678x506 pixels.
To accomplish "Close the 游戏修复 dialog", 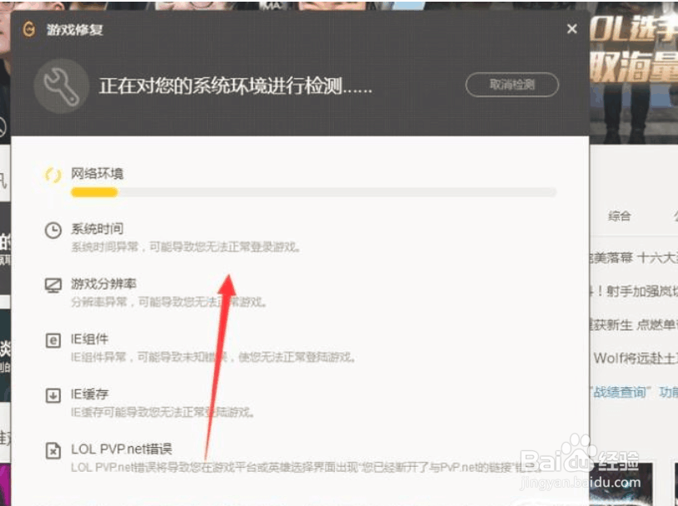I will point(571,29).
